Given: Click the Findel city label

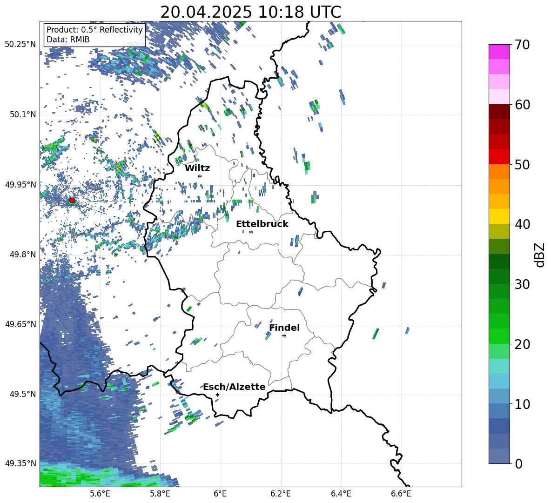Looking at the screenshot, I should click(x=284, y=328).
